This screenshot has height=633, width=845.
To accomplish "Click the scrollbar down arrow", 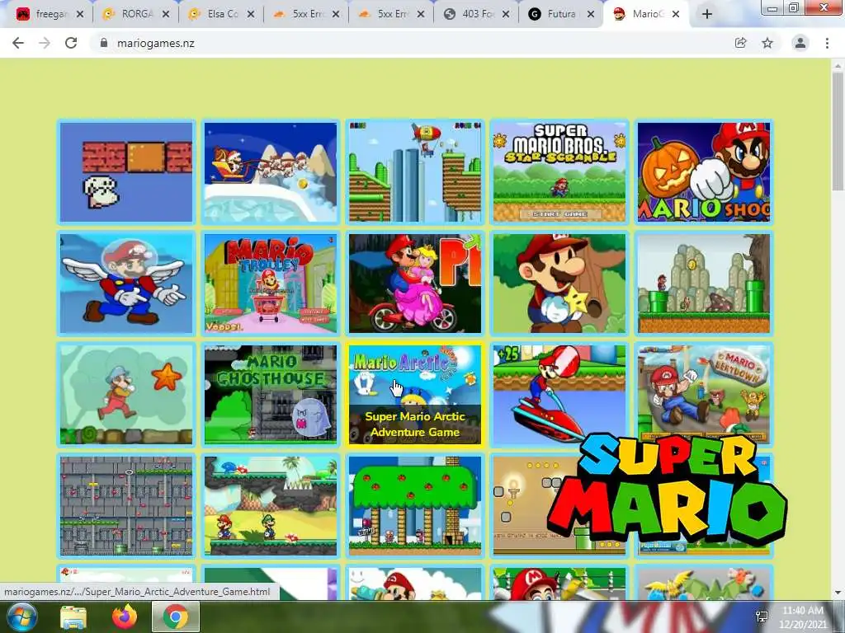I will pos(838,593).
